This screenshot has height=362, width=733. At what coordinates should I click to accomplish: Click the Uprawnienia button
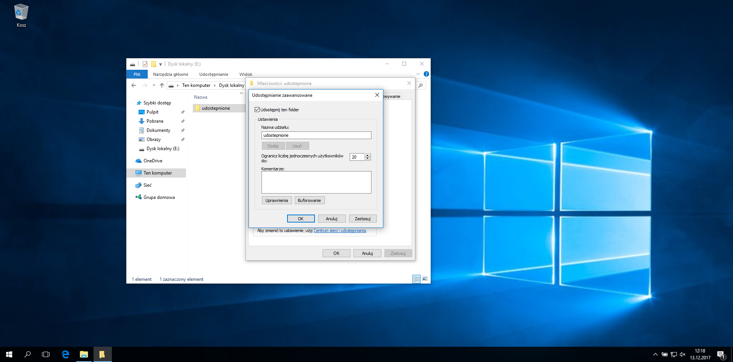point(277,200)
